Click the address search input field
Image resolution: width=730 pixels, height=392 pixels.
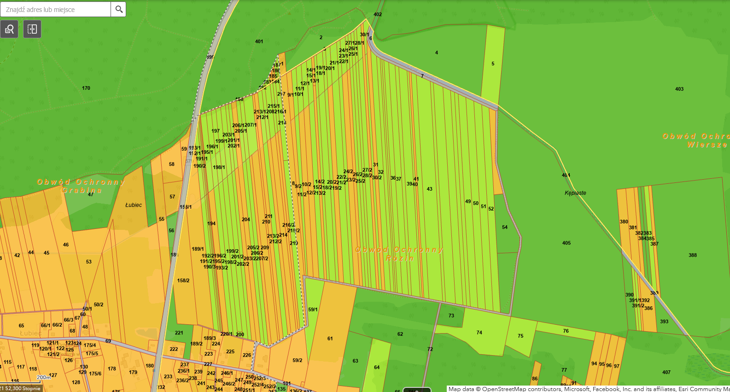pos(55,9)
